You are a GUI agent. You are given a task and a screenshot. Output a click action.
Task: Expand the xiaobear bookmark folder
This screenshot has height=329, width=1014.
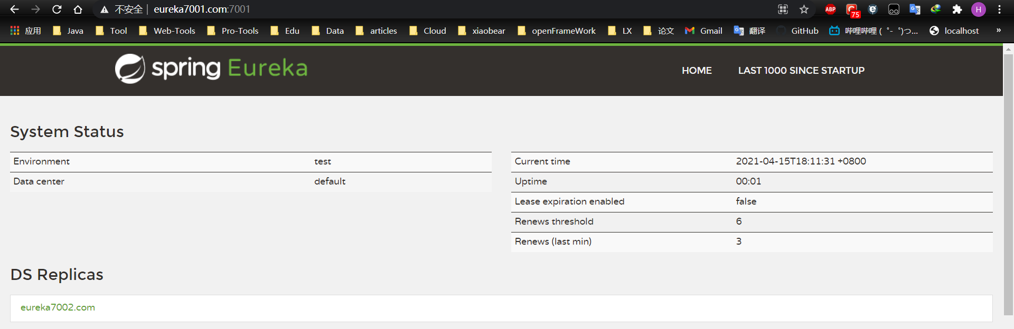(482, 31)
